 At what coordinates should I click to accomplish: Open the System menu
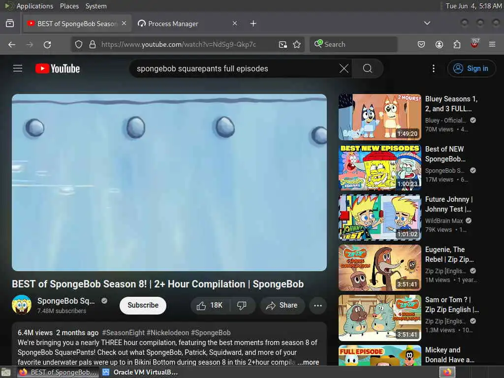coord(96,6)
